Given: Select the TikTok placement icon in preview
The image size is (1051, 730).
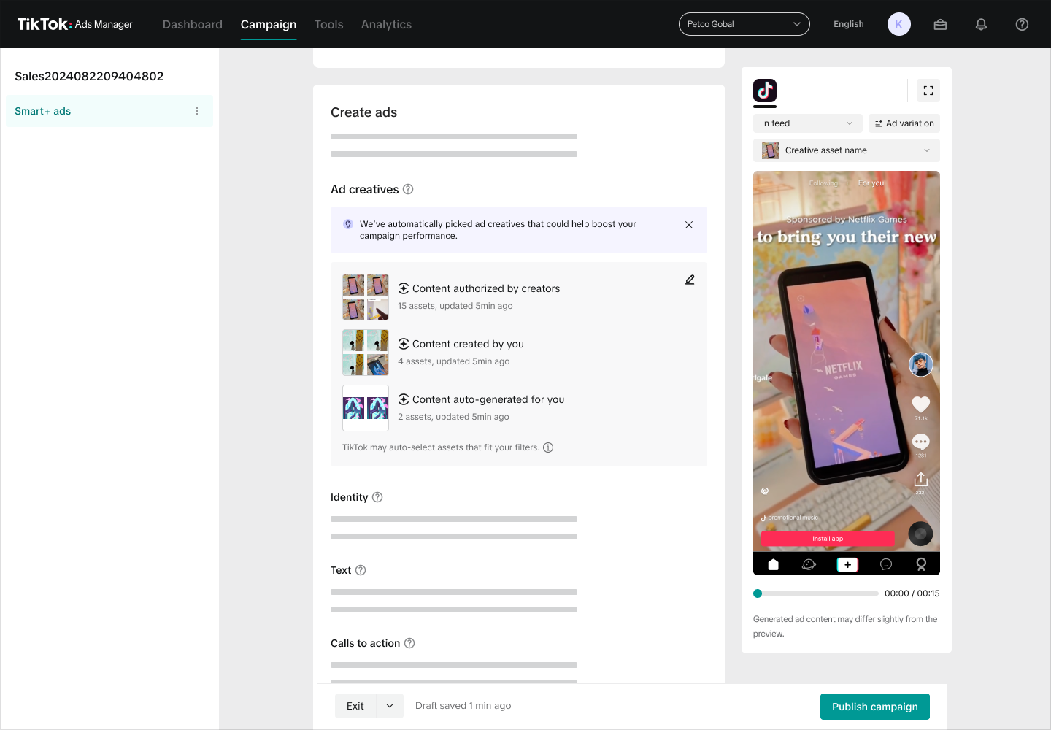Looking at the screenshot, I should coord(765,91).
